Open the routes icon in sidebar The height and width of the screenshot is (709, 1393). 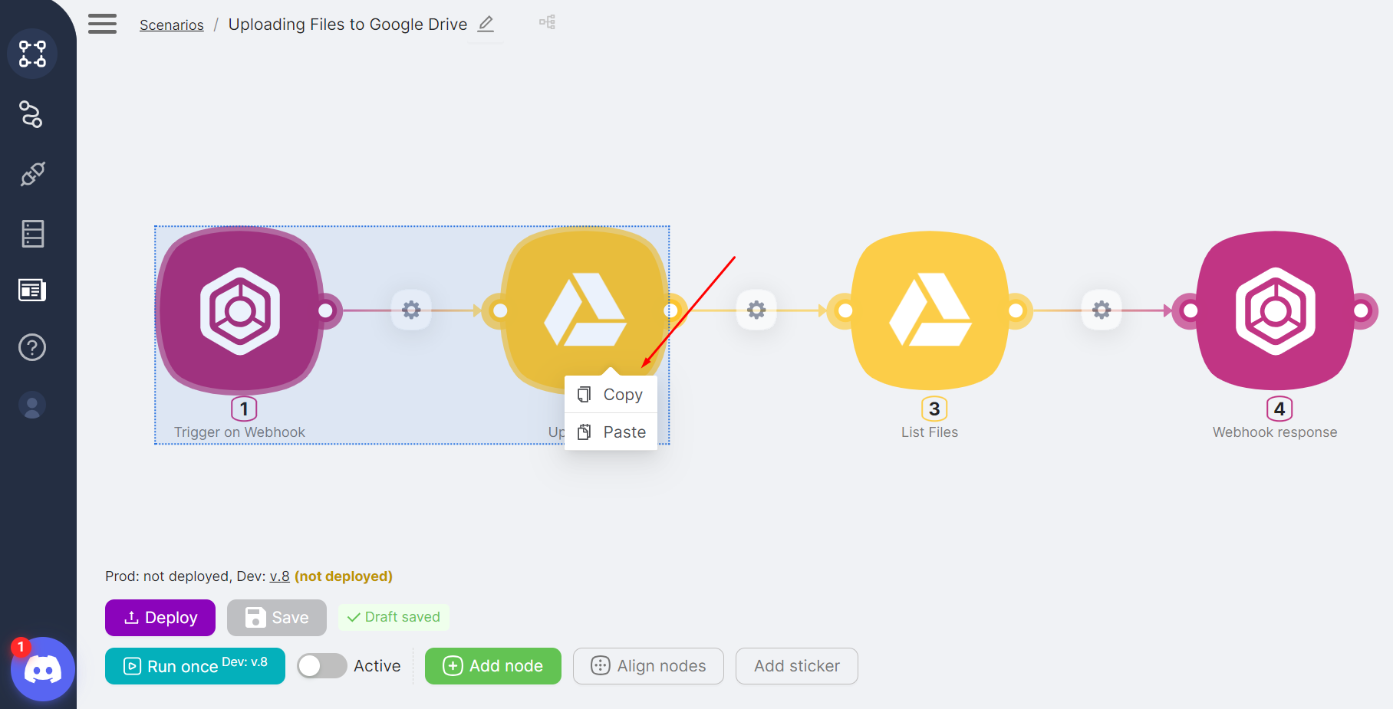pyautogui.click(x=31, y=114)
